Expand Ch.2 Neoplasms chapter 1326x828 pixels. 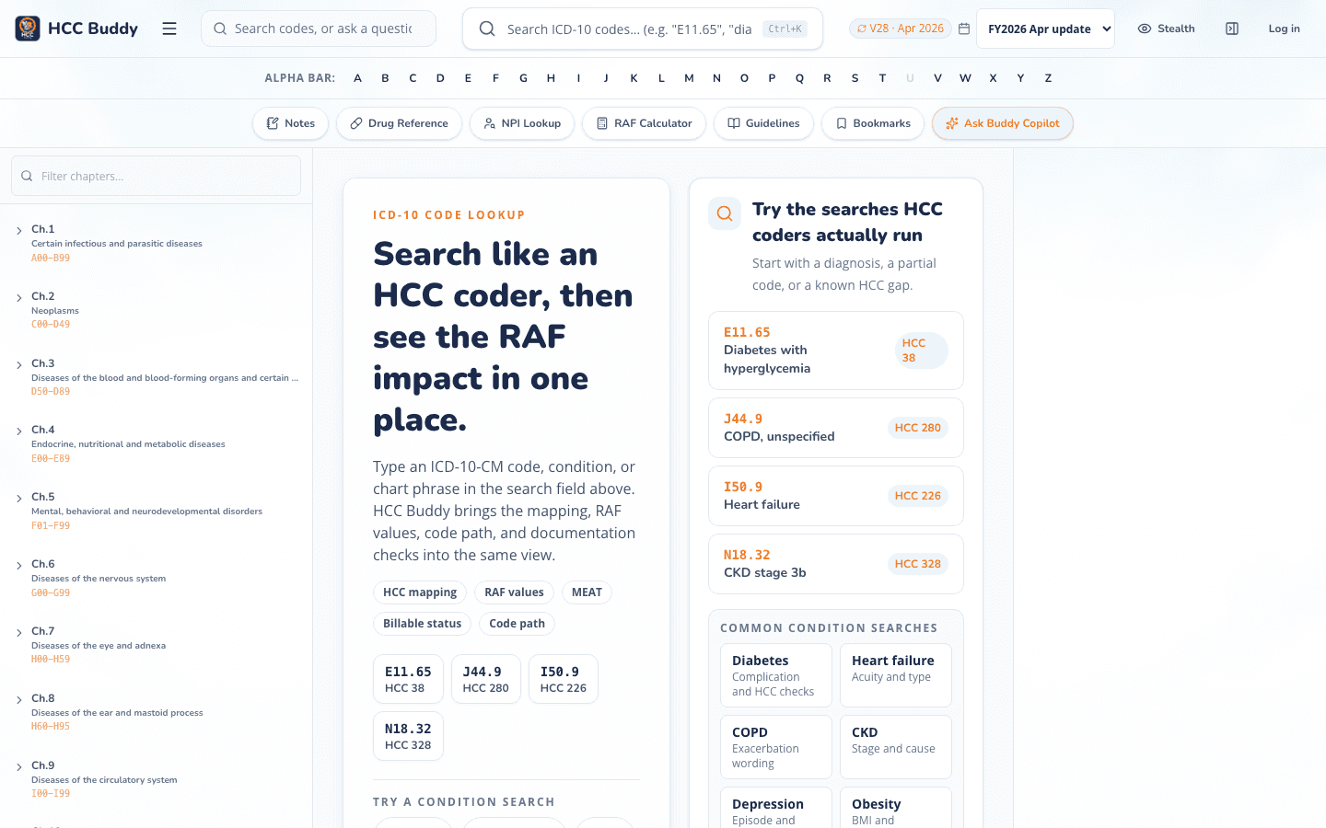pos(157,310)
